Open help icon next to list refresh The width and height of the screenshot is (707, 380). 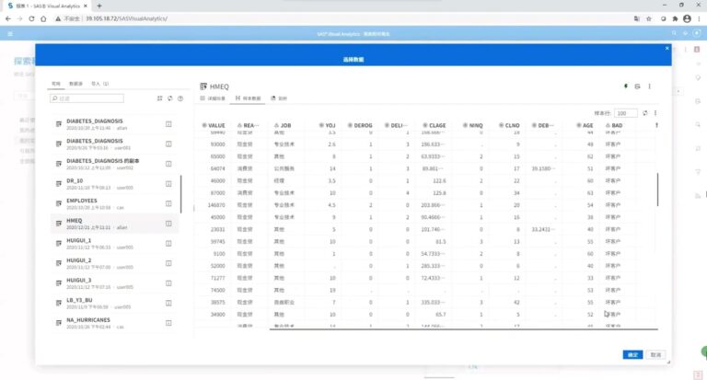180,98
